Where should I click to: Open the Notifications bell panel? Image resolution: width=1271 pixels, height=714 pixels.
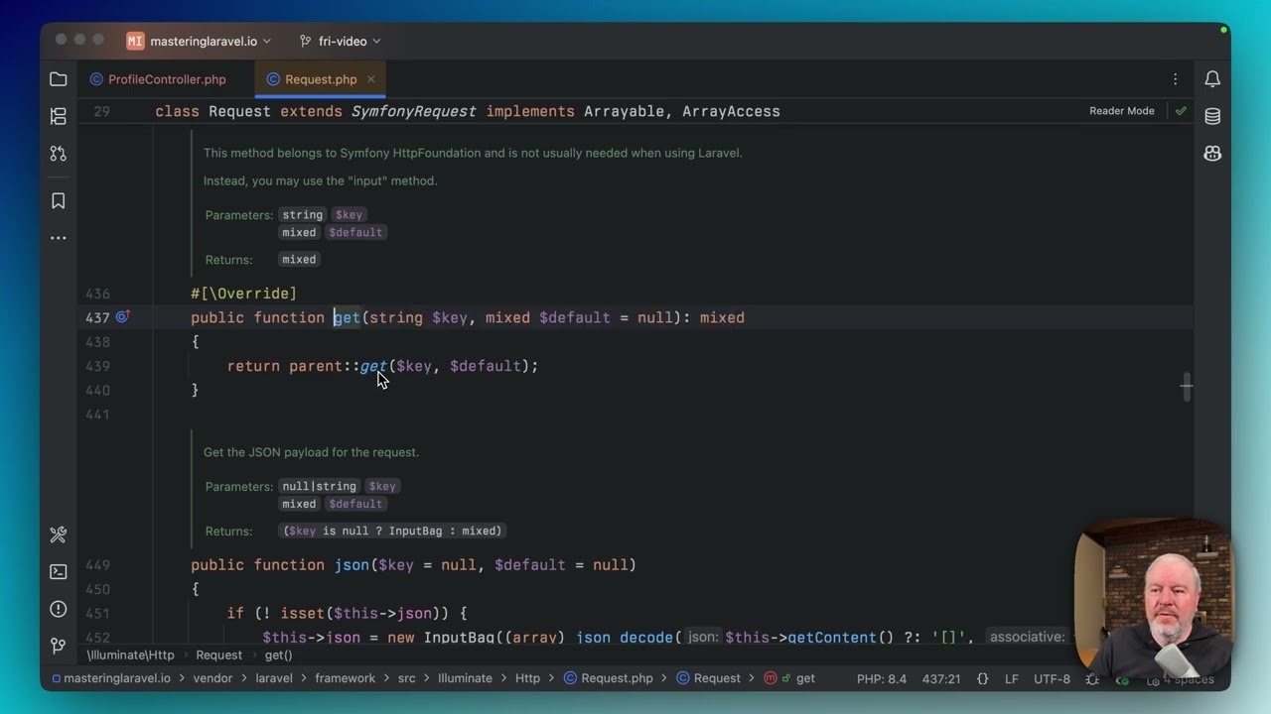tap(1212, 79)
